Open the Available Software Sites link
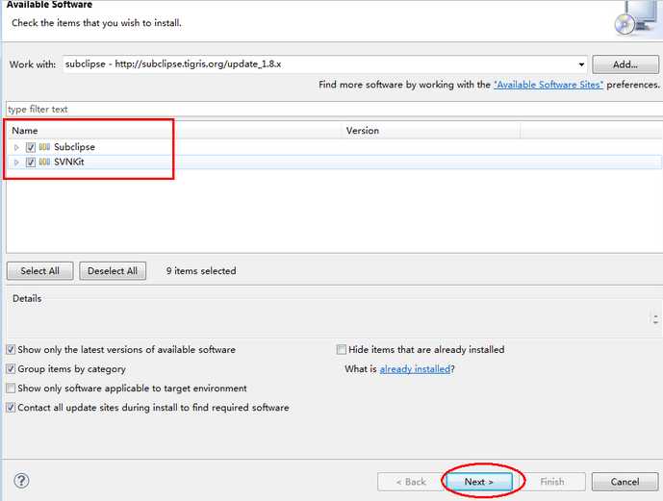 tap(548, 85)
